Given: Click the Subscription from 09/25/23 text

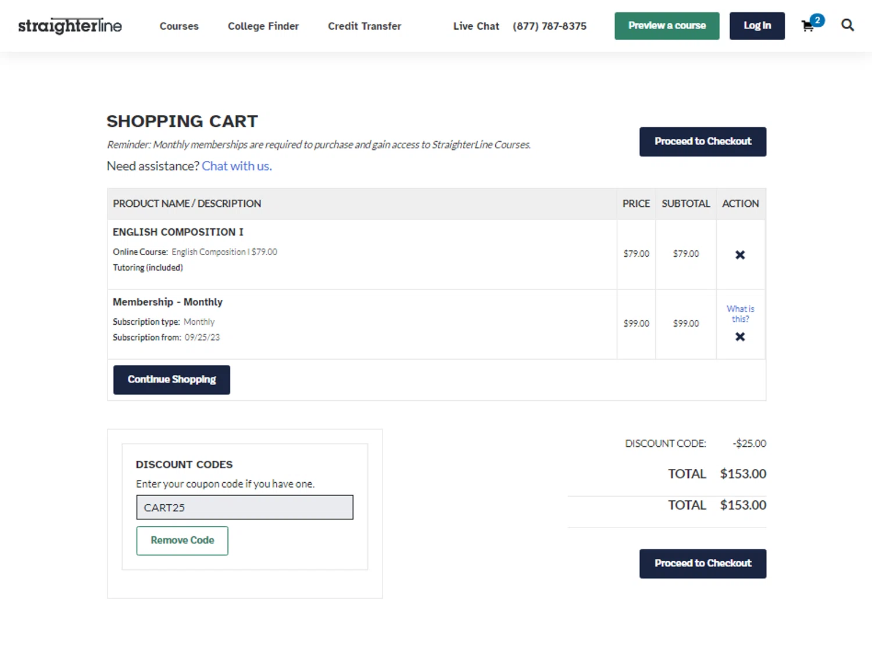Looking at the screenshot, I should click(x=166, y=338).
